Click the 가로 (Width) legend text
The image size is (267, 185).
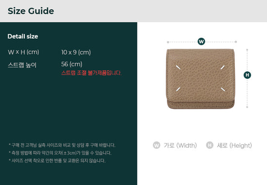coord(180,145)
